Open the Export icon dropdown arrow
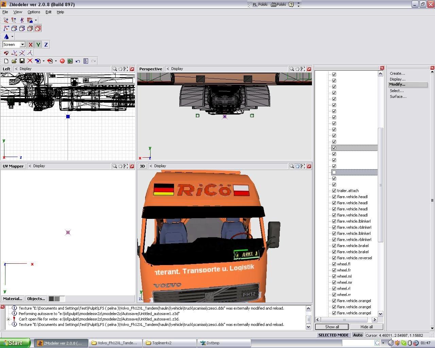435x348 pixels. point(56,61)
